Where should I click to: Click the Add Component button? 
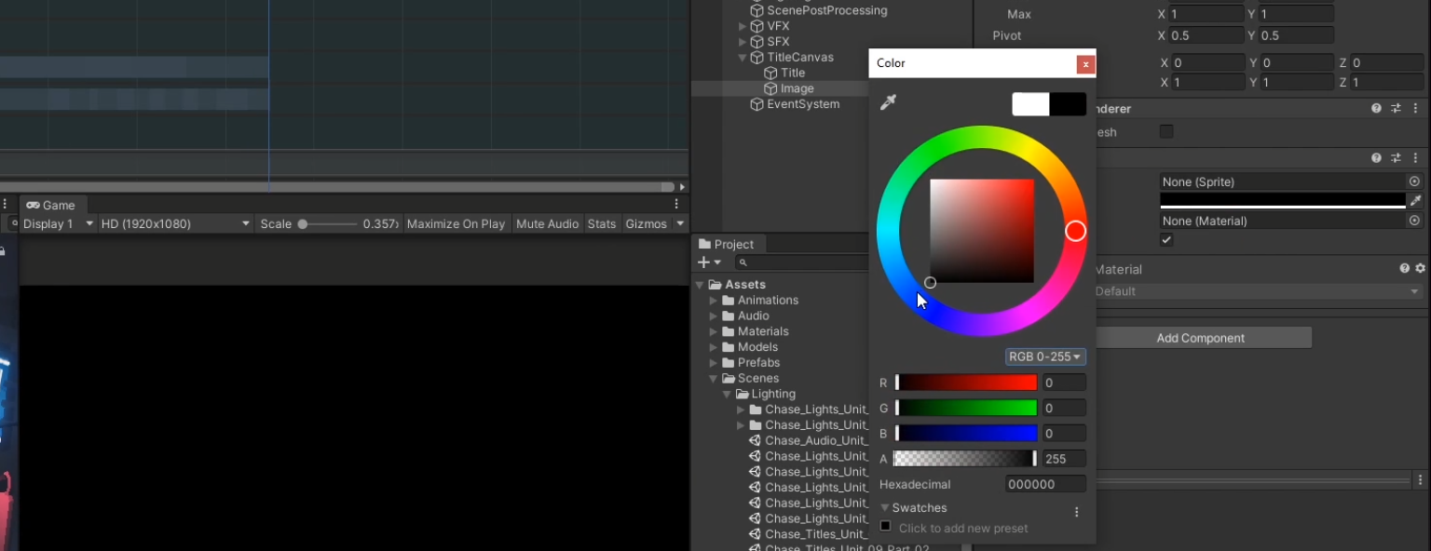[1200, 338]
